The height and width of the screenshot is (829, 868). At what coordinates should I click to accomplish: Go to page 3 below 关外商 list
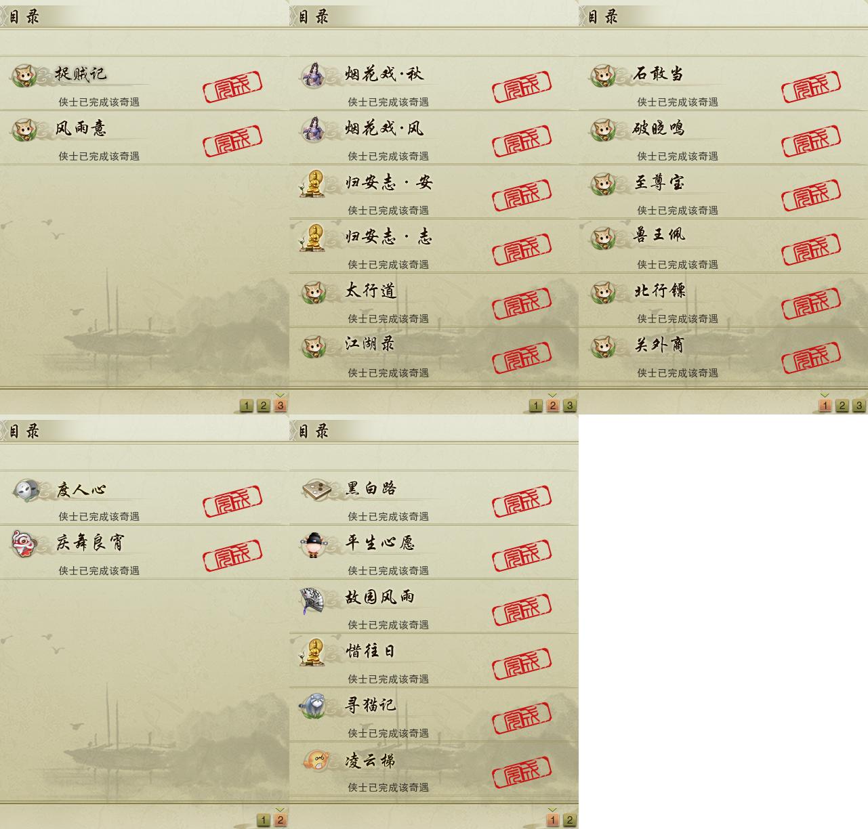(x=859, y=406)
